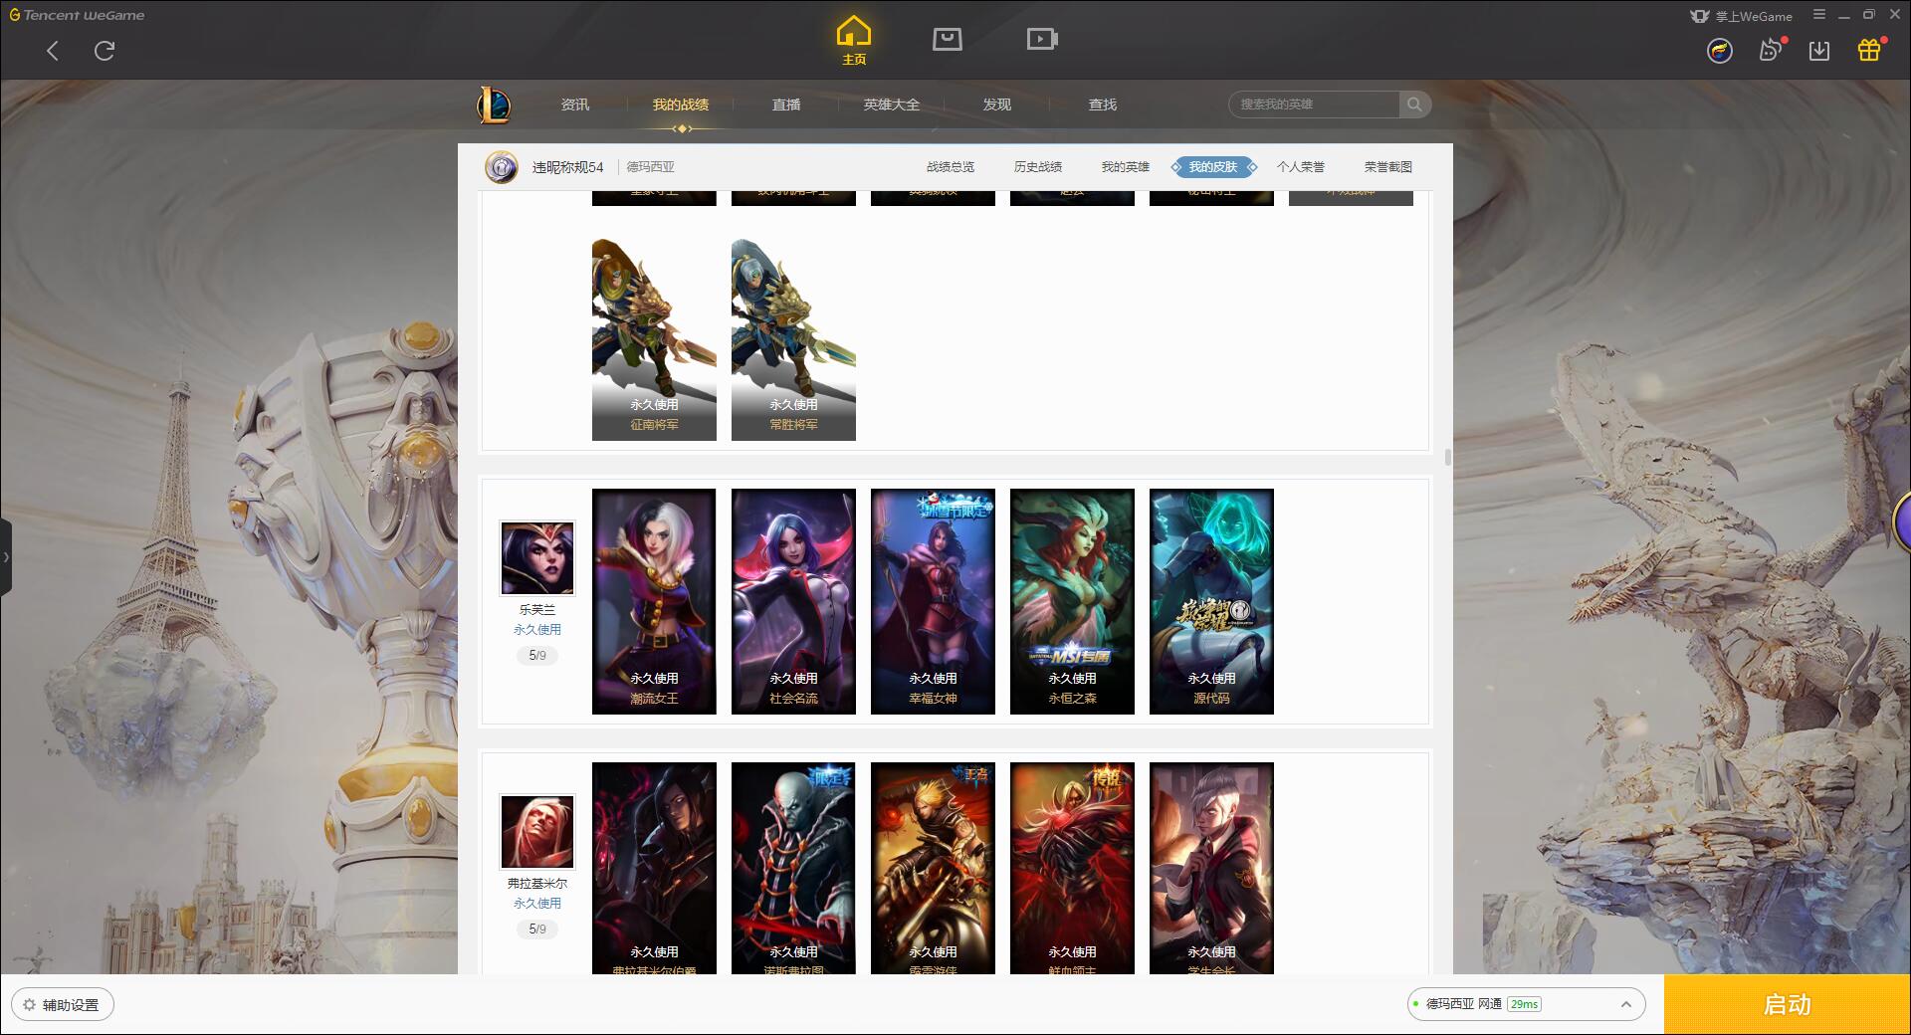Image resolution: width=1911 pixels, height=1035 pixels.
Task: Select the 诺斯费拉图 skin card
Action: point(793,868)
